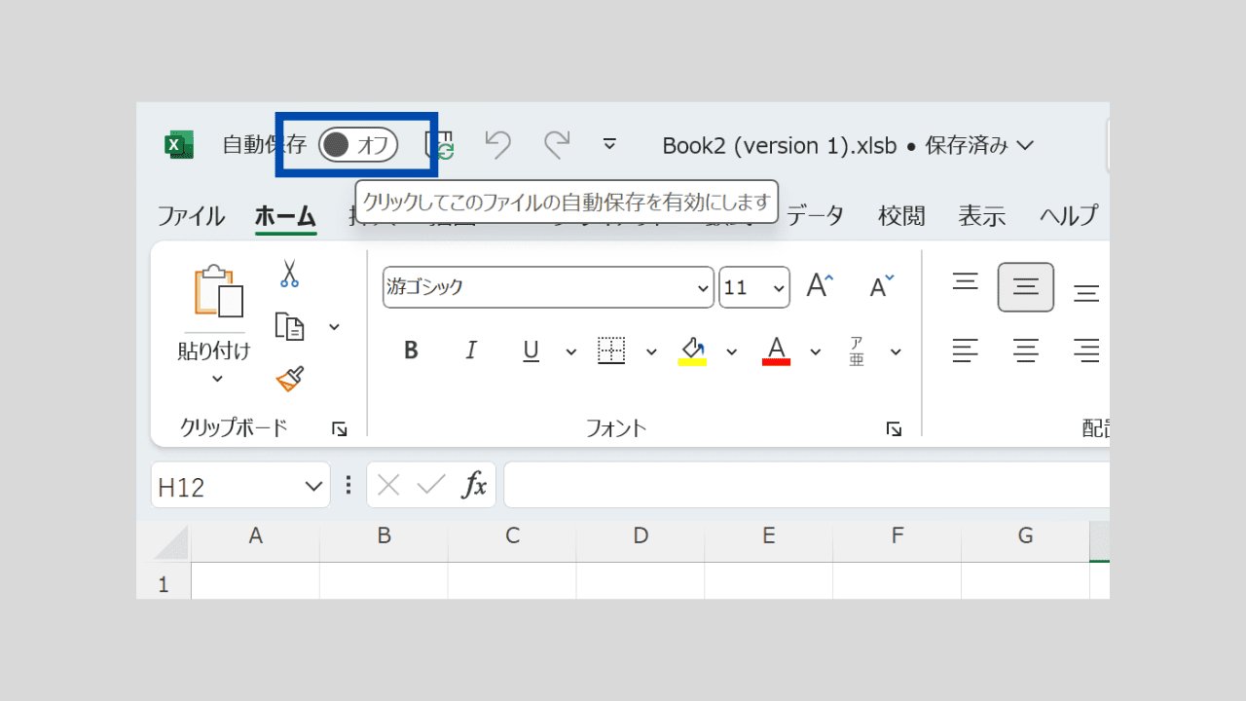Click the select-all corner triangle of the sheet

point(171,543)
